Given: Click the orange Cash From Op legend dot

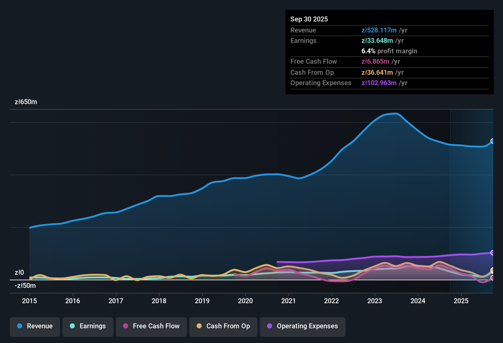Looking at the screenshot, I should pos(199,326).
